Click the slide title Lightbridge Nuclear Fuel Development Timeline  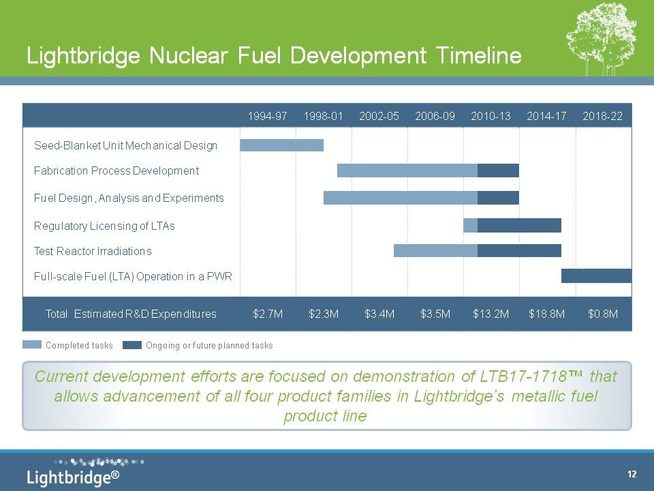tap(274, 56)
